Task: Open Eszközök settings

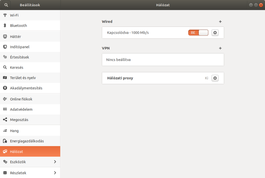Action: (x=30, y=162)
